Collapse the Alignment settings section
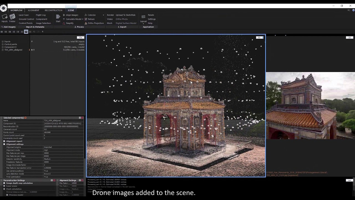Screen dimensions: 355x200 4,144
